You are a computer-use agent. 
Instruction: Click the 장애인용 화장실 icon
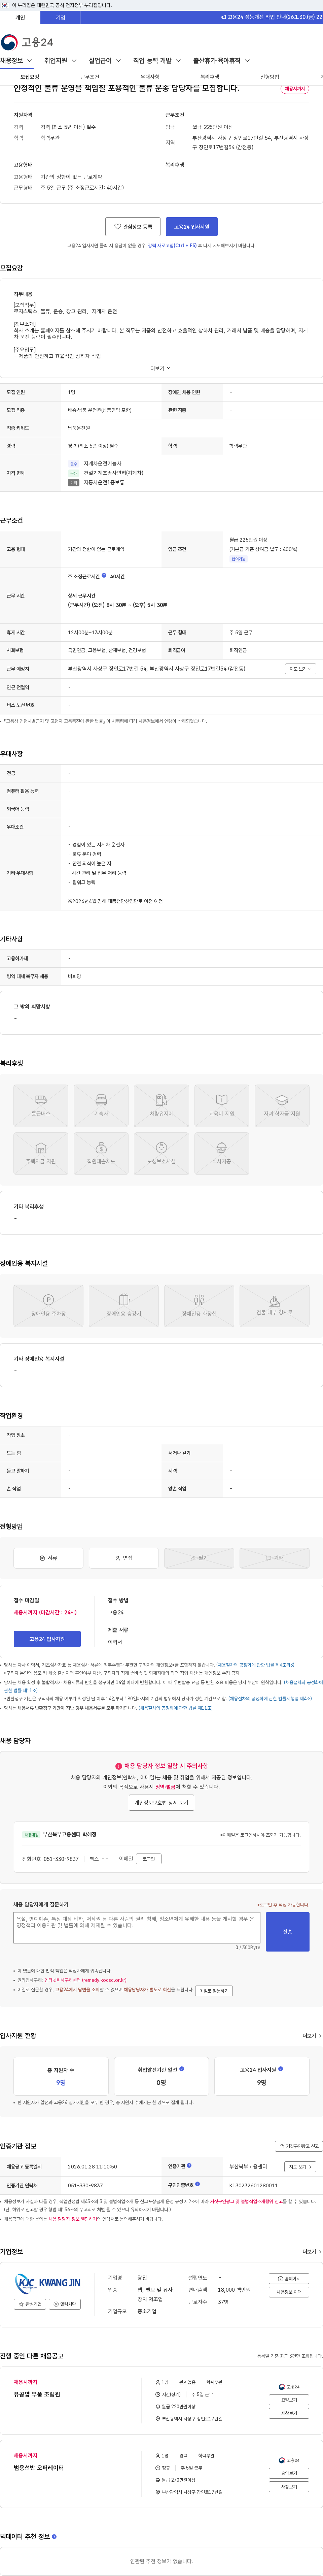coord(199,1306)
